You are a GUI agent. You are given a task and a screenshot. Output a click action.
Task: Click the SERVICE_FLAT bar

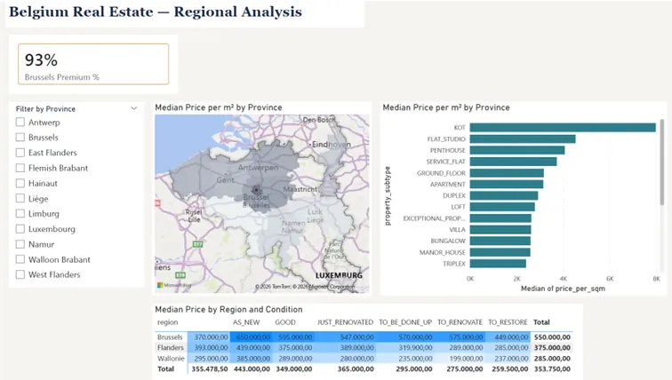[x=514, y=162]
